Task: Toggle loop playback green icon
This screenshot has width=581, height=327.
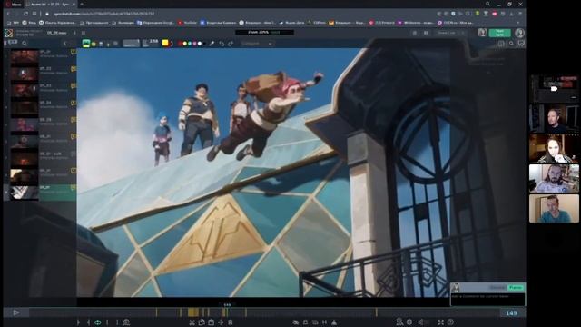Action: [x=98, y=322]
